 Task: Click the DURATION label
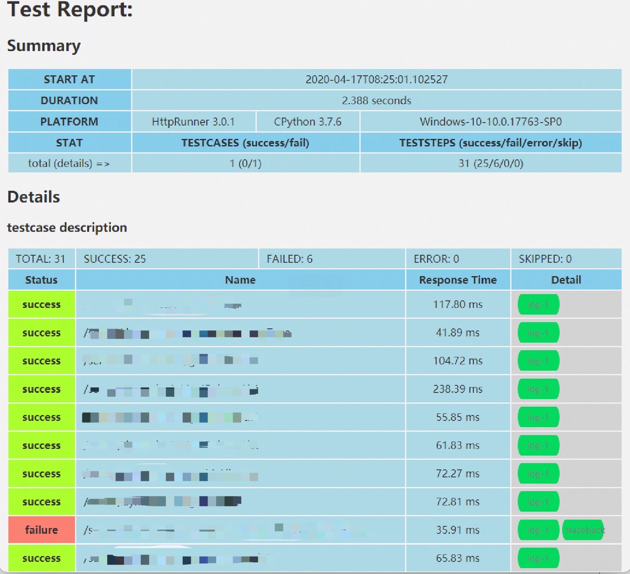click(70, 100)
